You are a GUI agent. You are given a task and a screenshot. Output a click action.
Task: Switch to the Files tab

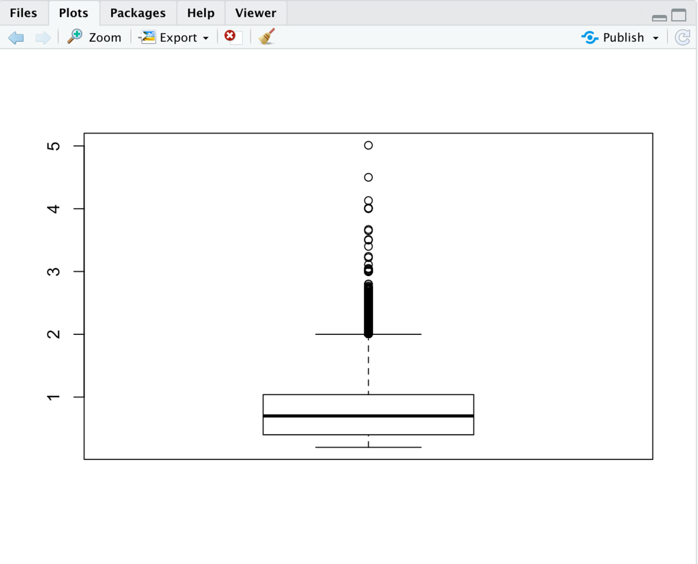23,13
